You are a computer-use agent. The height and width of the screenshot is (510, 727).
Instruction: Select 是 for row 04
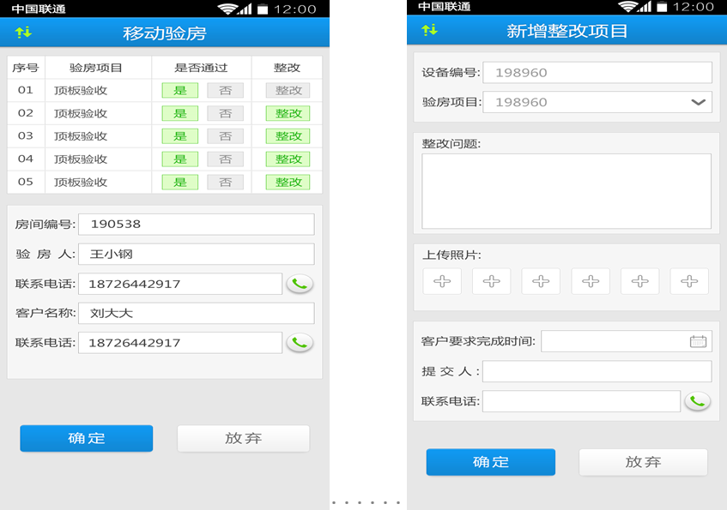[x=180, y=159]
